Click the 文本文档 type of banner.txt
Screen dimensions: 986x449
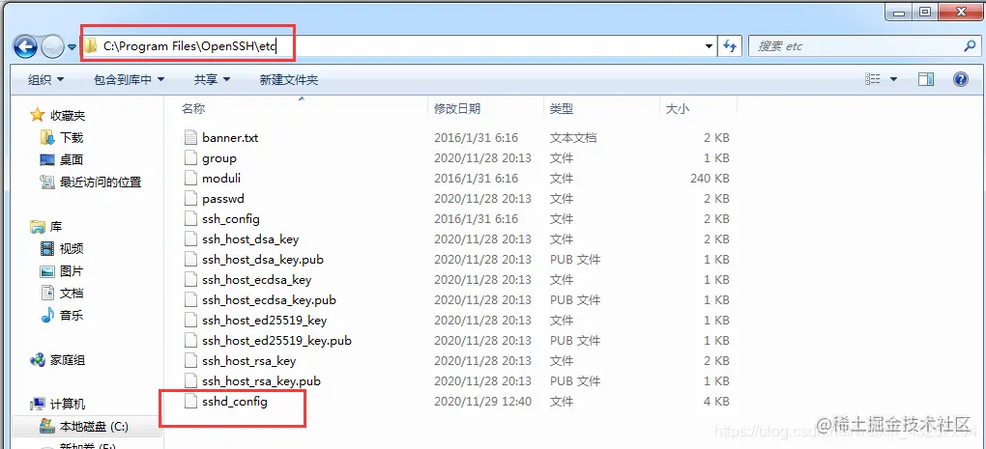pos(573,137)
